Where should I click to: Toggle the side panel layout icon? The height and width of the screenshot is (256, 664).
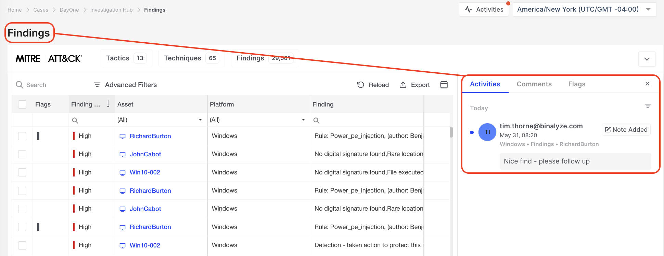(x=444, y=85)
